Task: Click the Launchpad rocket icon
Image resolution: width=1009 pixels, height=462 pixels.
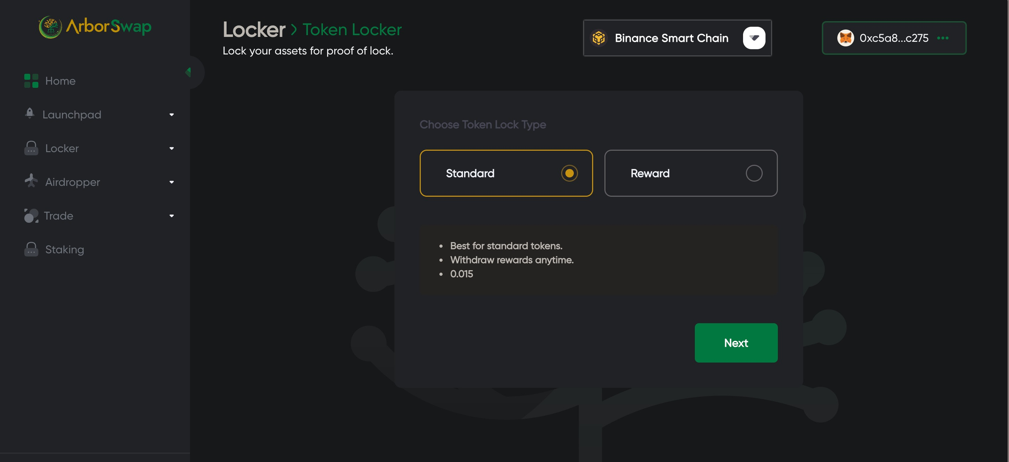Action: (30, 114)
